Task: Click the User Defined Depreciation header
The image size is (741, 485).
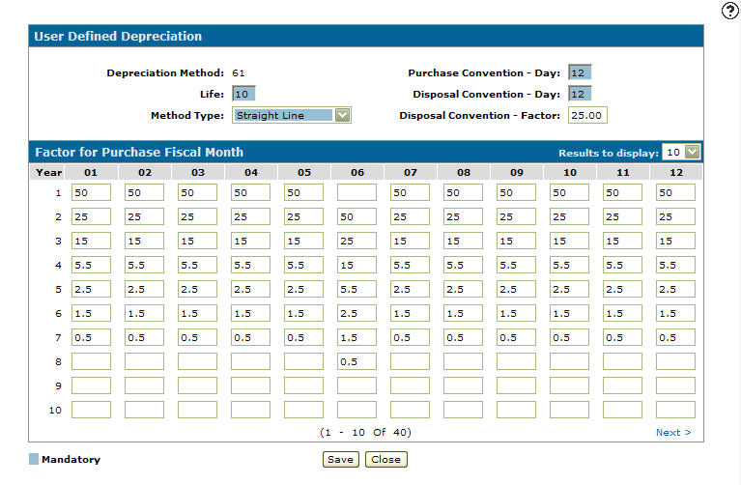Action: click(x=118, y=36)
